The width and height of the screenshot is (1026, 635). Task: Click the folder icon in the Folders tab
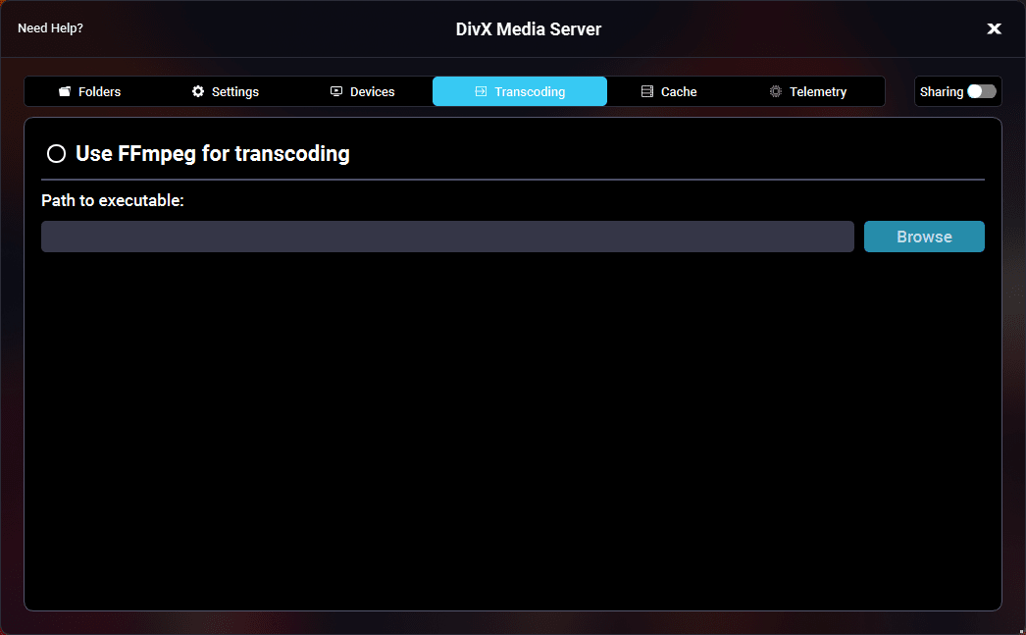[x=65, y=92]
